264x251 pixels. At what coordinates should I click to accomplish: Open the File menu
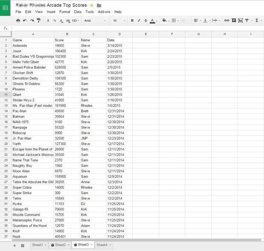18,12
